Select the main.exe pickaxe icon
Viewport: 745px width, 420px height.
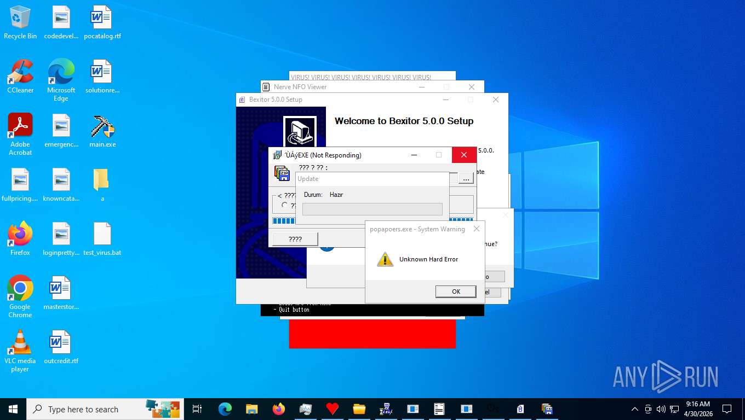102,131
